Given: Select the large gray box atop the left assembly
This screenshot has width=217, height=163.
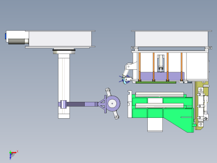Looking at the screenshot, I should [x=60, y=39].
